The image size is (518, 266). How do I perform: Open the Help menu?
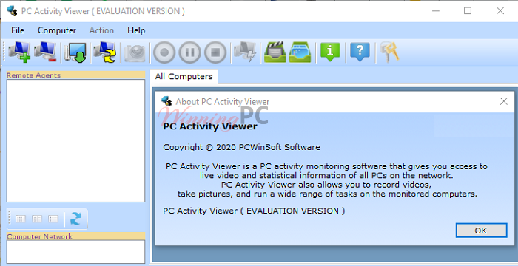136,30
